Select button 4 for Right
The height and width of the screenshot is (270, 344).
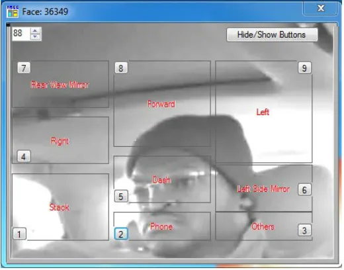pyautogui.click(x=24, y=156)
